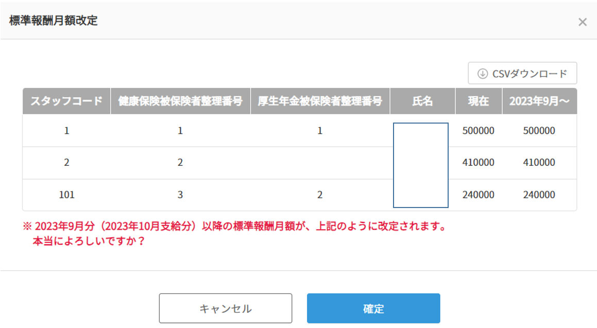597x328 pixels.
Task: Select staff code 1 cell
Action: coord(66,131)
